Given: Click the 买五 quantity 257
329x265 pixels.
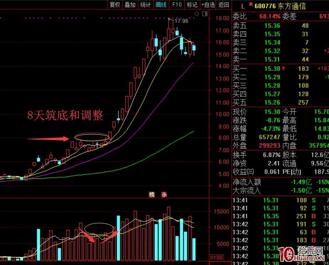Looking at the screenshot, I should pyautogui.click(x=303, y=102).
